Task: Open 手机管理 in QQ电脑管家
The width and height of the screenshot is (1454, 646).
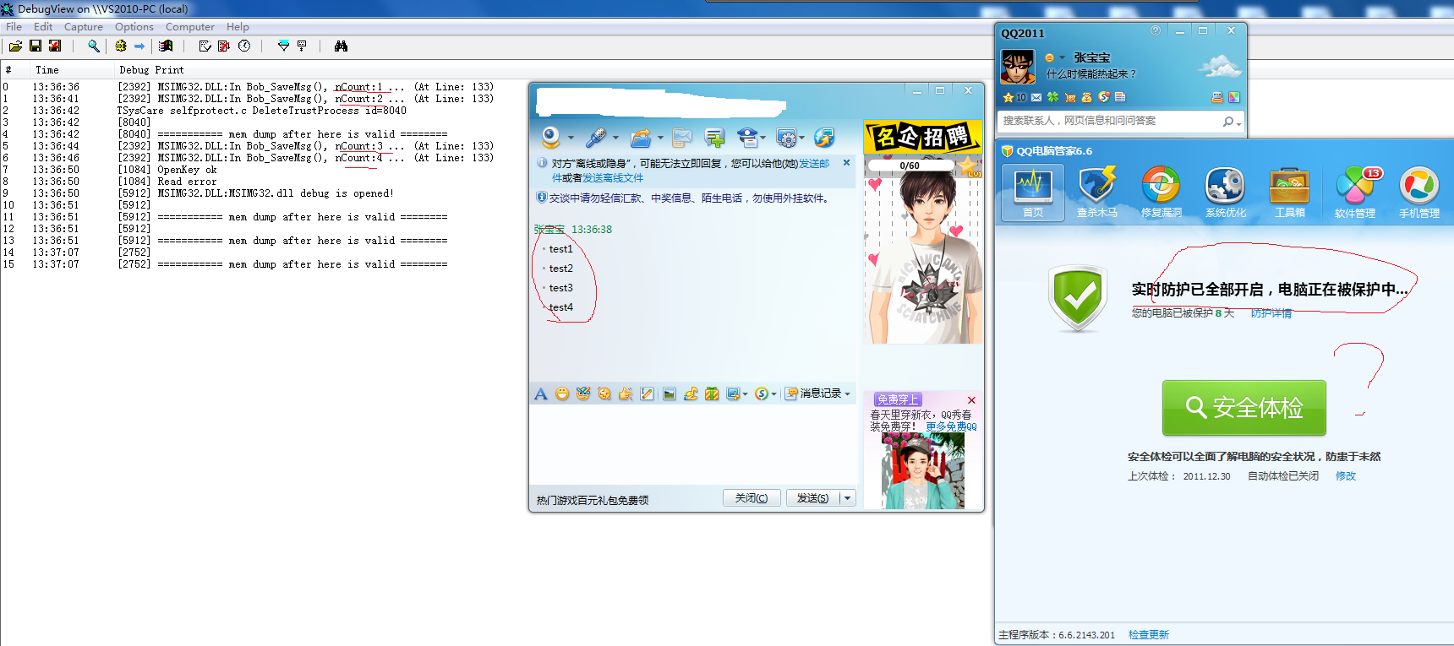Action: pyautogui.click(x=1419, y=193)
